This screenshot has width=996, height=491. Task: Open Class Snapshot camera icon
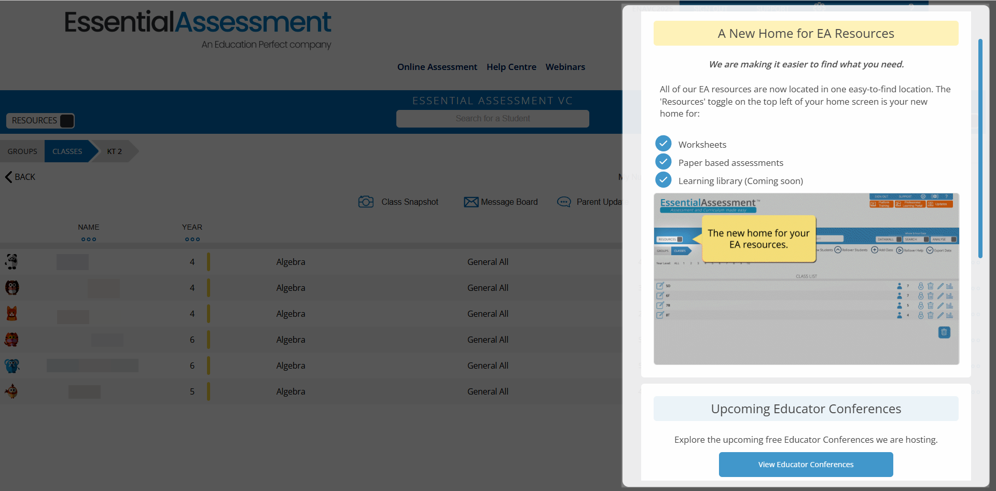tap(366, 202)
